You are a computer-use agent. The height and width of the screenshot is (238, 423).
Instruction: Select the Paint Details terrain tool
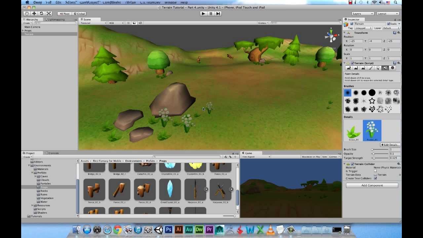385,68
